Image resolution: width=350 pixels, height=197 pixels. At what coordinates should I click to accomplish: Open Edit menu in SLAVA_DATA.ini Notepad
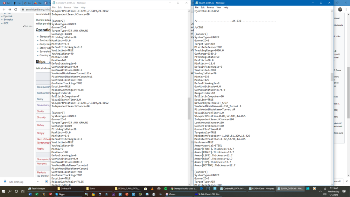202,7
